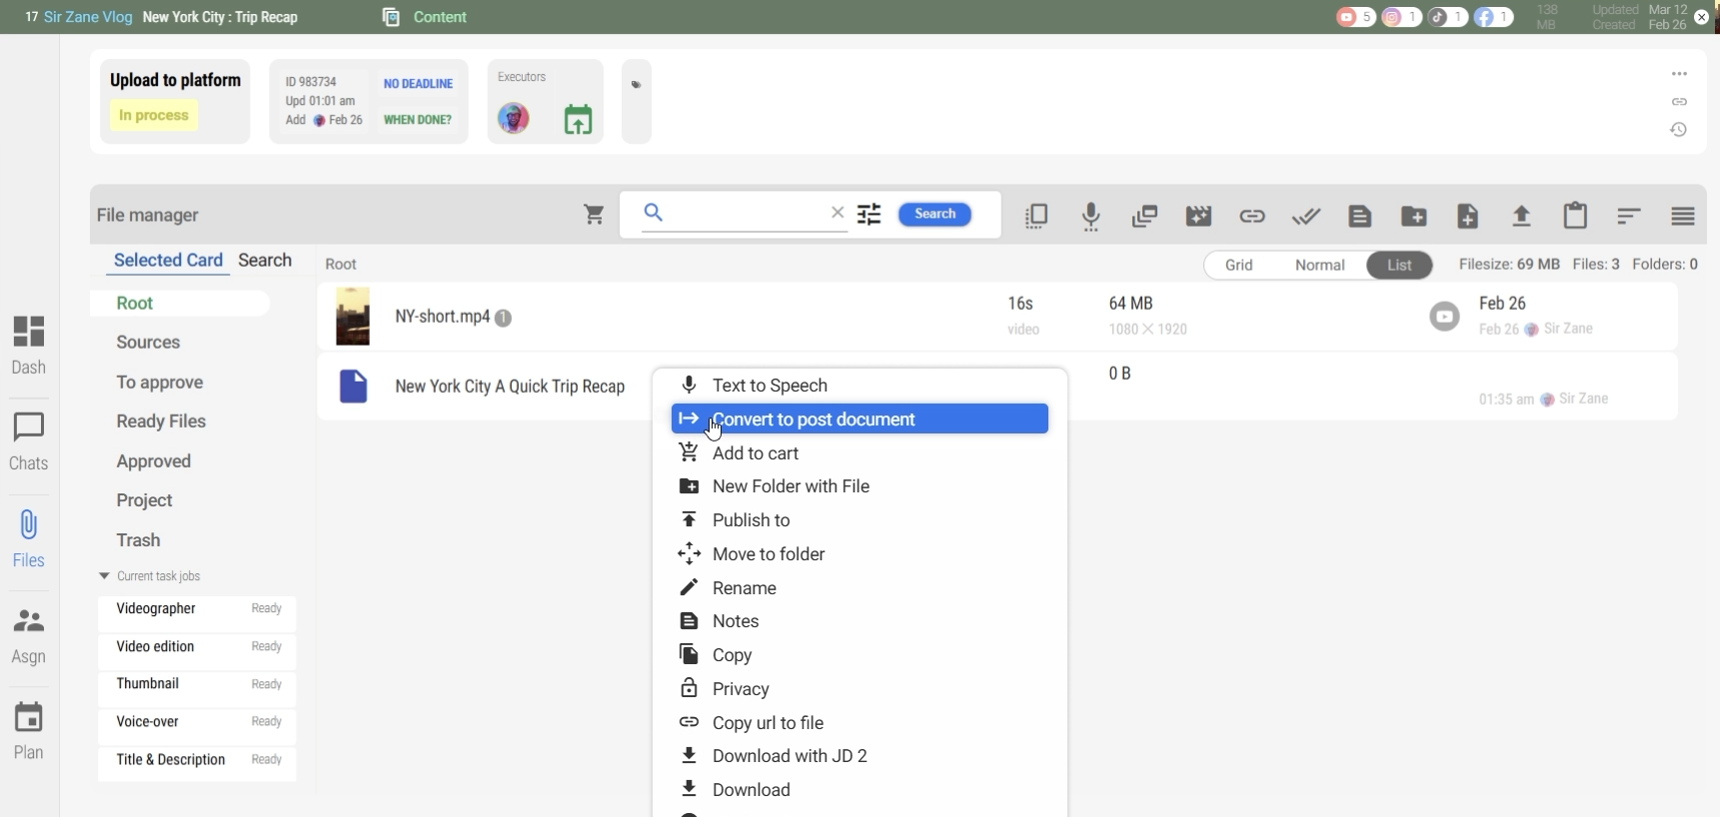Screen dimensions: 1720x817
Task: Open search filter options sliders
Action: pyautogui.click(x=869, y=215)
